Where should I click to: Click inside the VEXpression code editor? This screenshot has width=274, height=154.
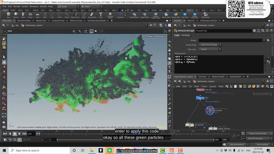(x=219, y=64)
